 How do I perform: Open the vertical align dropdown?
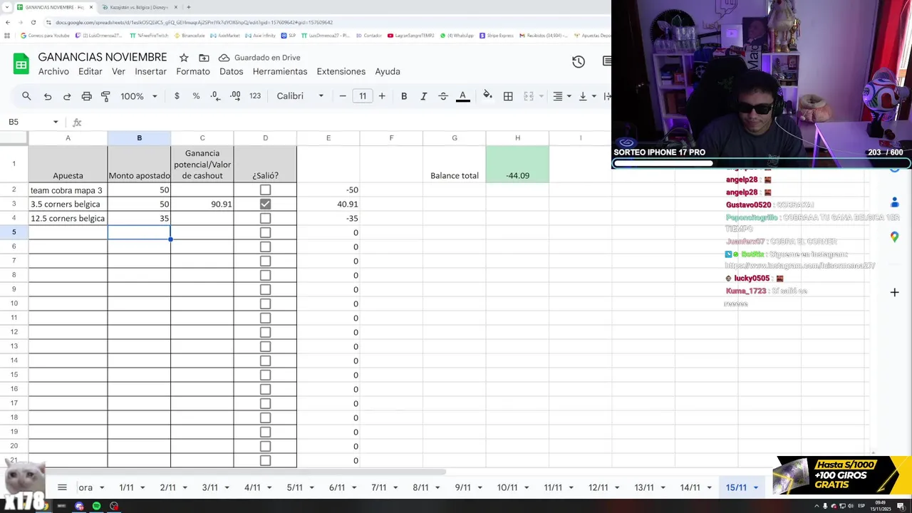point(586,96)
